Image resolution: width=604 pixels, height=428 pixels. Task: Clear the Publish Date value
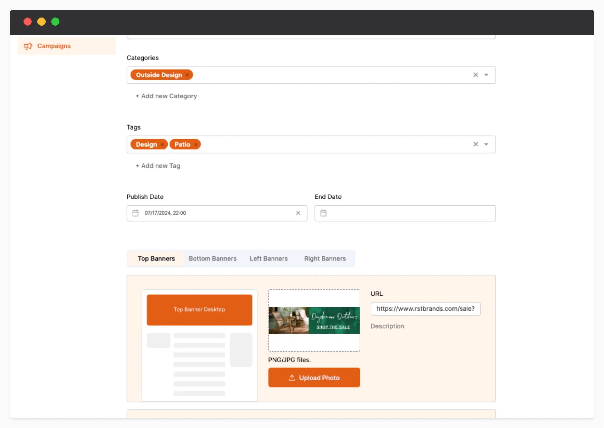(x=298, y=213)
